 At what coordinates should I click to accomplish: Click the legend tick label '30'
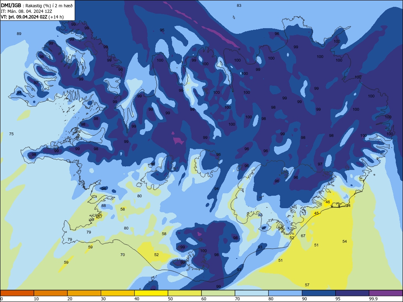click(103, 299)
